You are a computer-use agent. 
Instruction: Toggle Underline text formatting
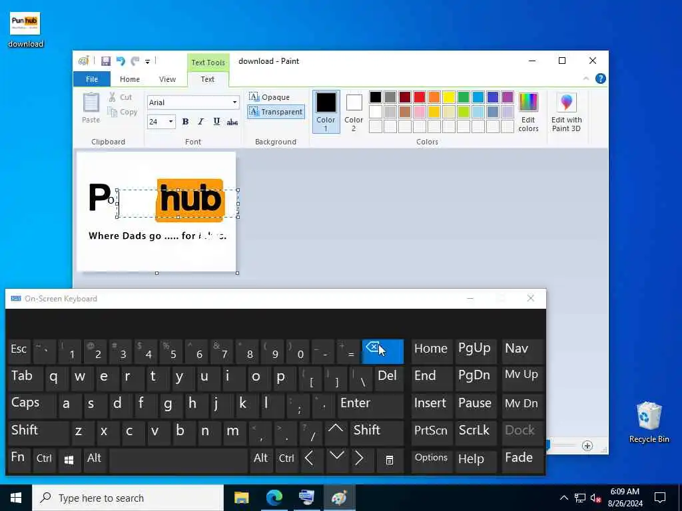click(216, 122)
